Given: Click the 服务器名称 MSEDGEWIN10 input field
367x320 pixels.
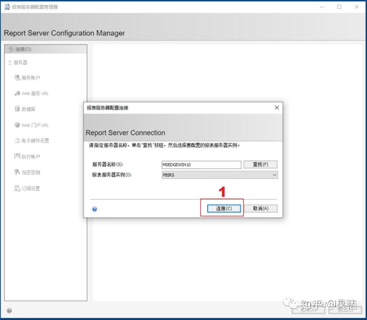Looking at the screenshot, I should pos(201,164).
